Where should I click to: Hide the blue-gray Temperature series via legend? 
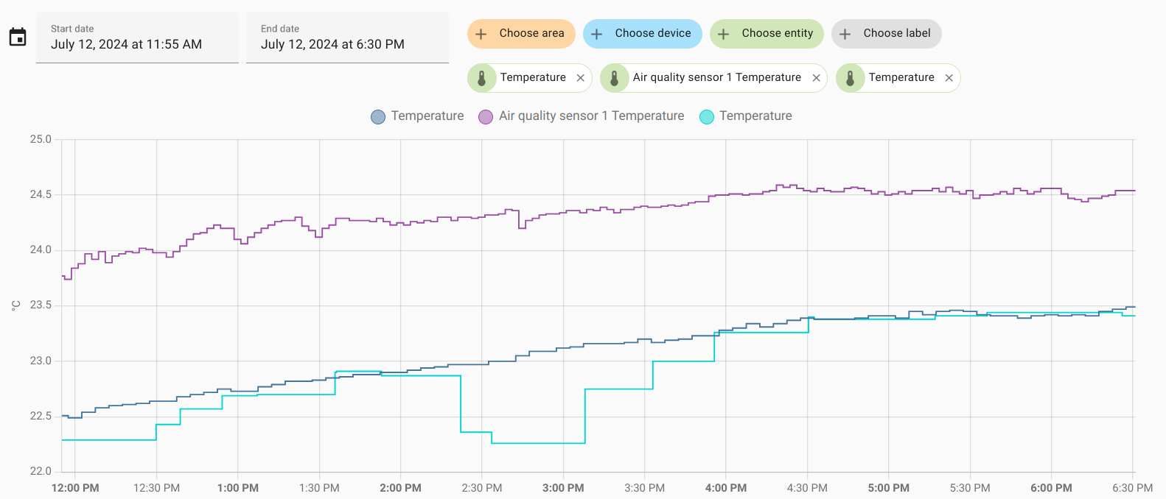[x=378, y=116]
